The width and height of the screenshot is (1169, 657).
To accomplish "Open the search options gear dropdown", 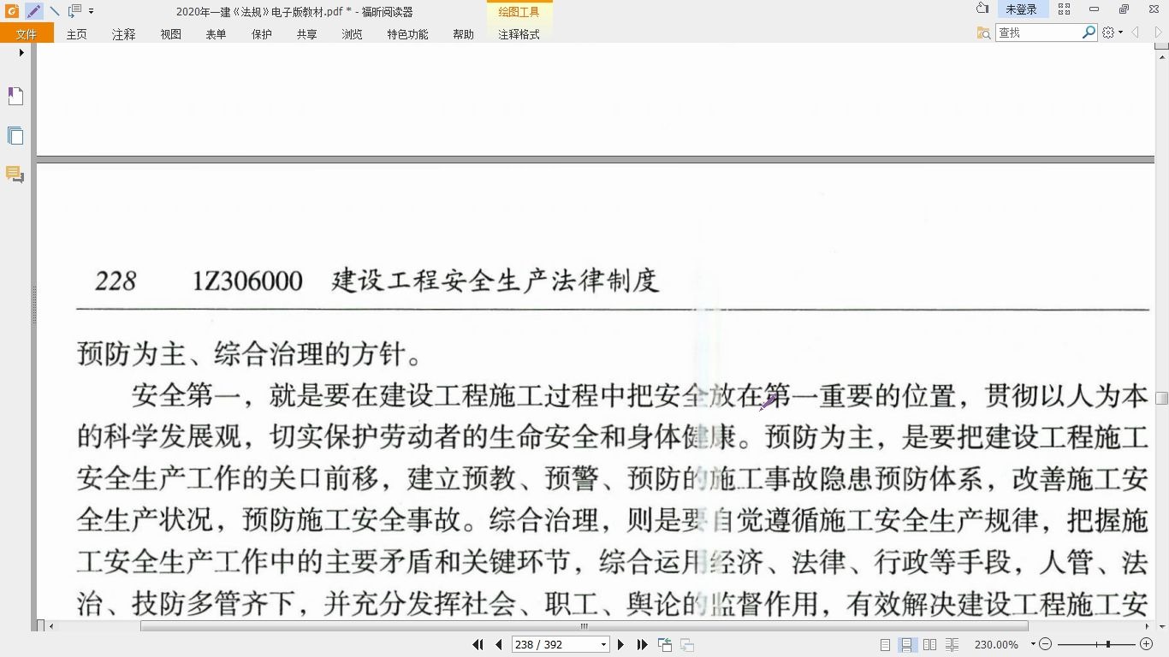I will [1110, 32].
